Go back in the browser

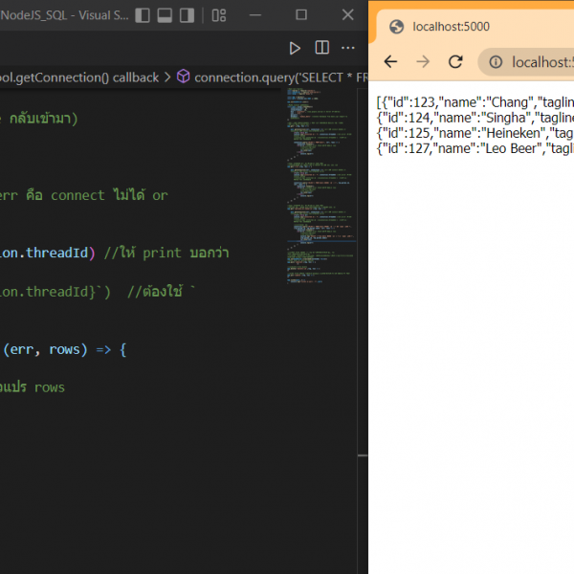tap(390, 62)
